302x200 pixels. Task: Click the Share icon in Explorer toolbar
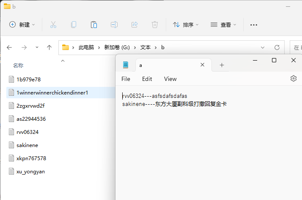pyautogui.click(x=135, y=25)
